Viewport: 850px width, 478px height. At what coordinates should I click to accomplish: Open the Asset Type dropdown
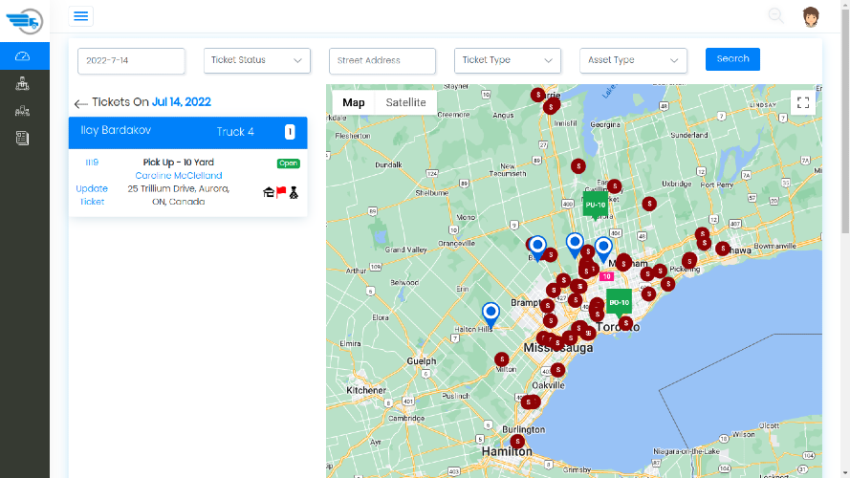(633, 60)
